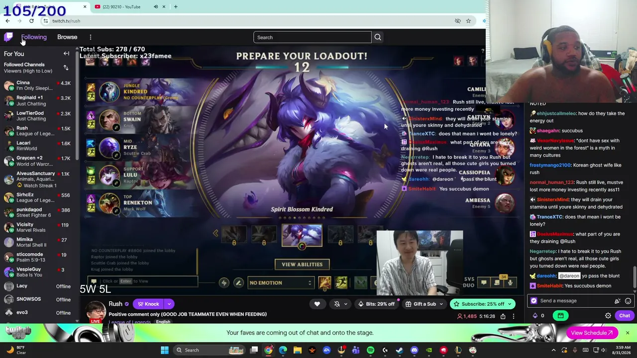Open a new browser tab
637x358 pixels.
click(x=176, y=6)
